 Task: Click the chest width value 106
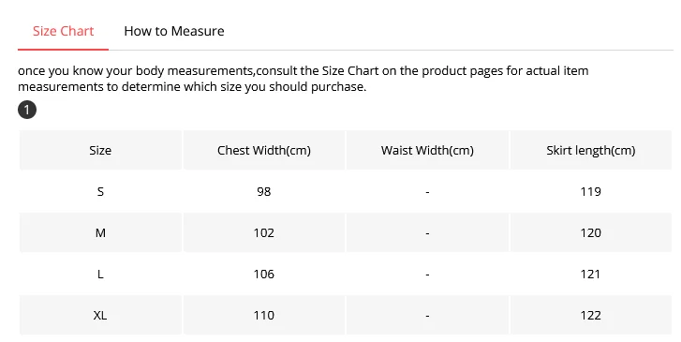pos(264,274)
